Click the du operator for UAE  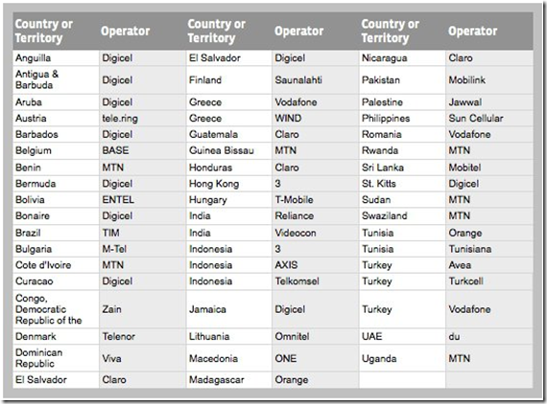pyautogui.click(x=489, y=336)
